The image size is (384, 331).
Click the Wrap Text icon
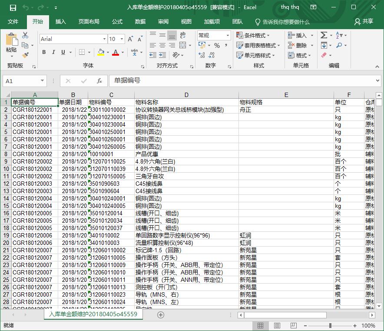tap(183, 35)
